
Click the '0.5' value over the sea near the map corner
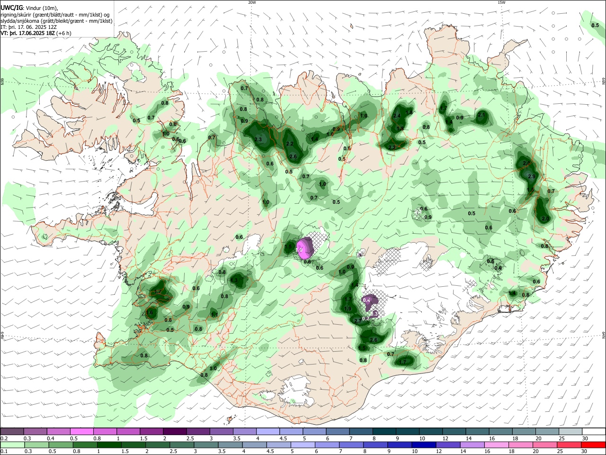[595, 25]
